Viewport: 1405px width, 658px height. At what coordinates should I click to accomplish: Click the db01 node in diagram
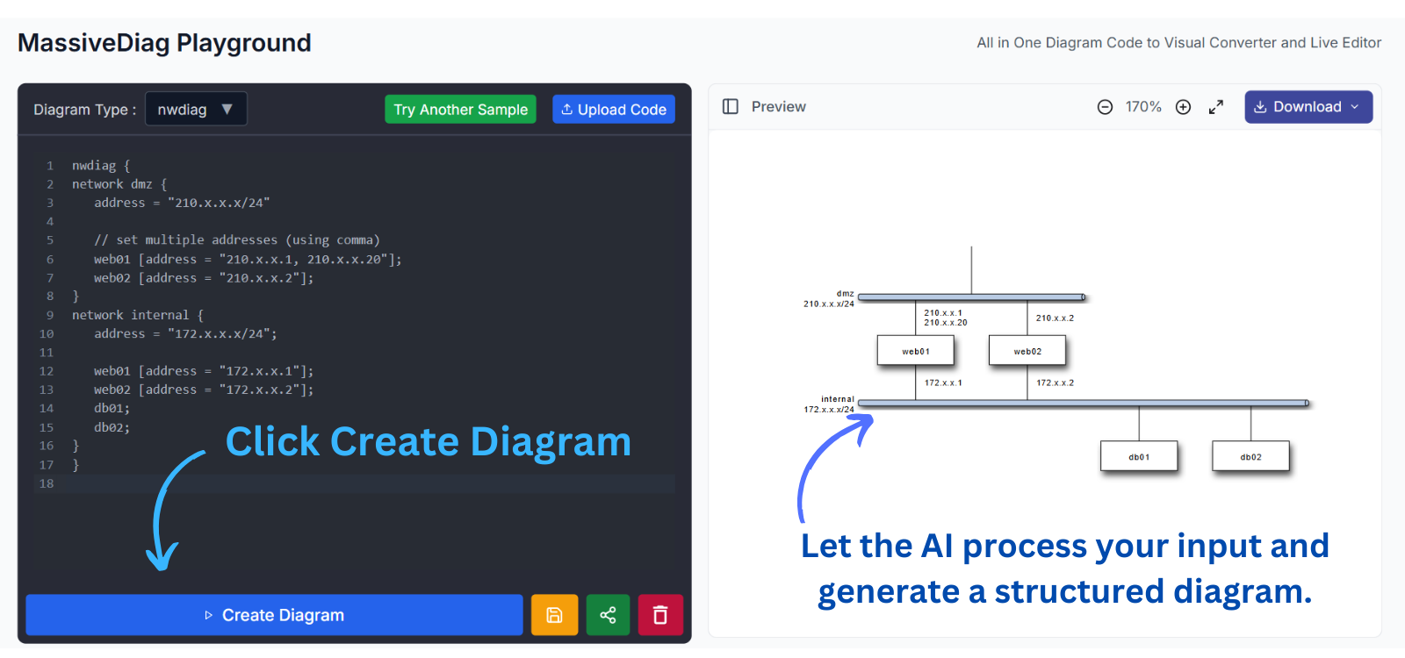(1139, 456)
